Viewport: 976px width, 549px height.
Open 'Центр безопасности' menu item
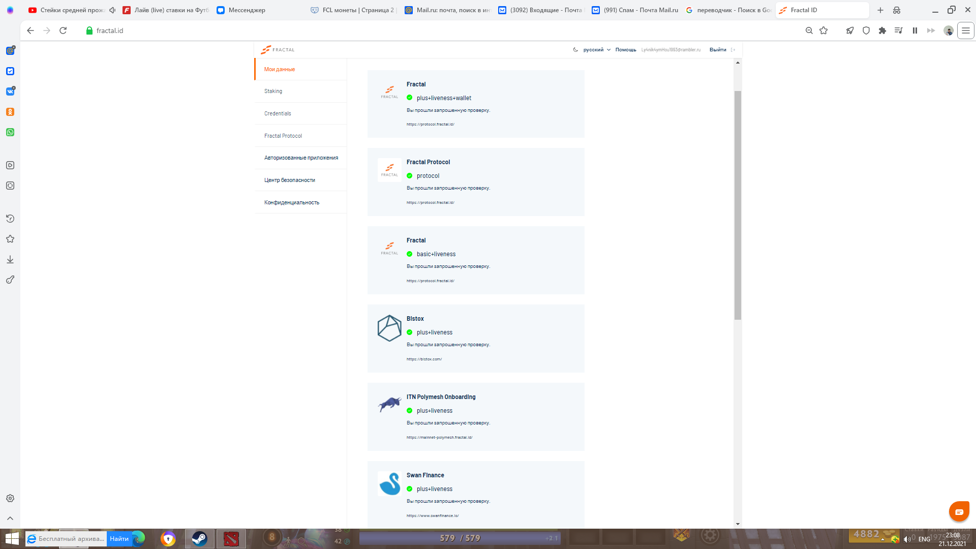tap(300, 180)
